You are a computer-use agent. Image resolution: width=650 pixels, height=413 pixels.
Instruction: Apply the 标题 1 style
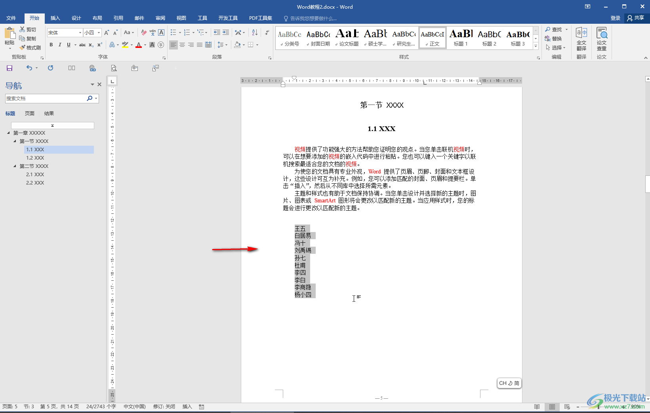pos(461,38)
